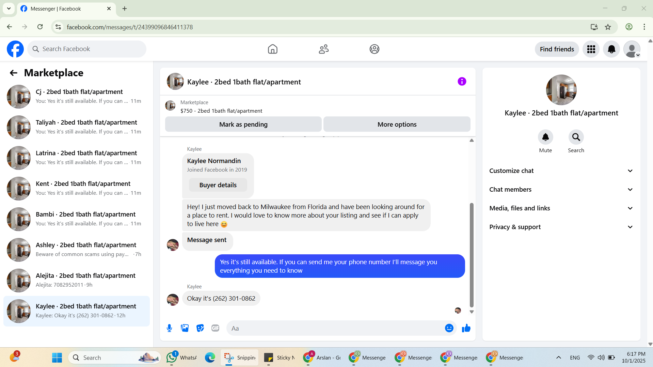The image size is (653, 367).
Task: Send a voice clip microphone icon
Action: [x=170, y=328]
